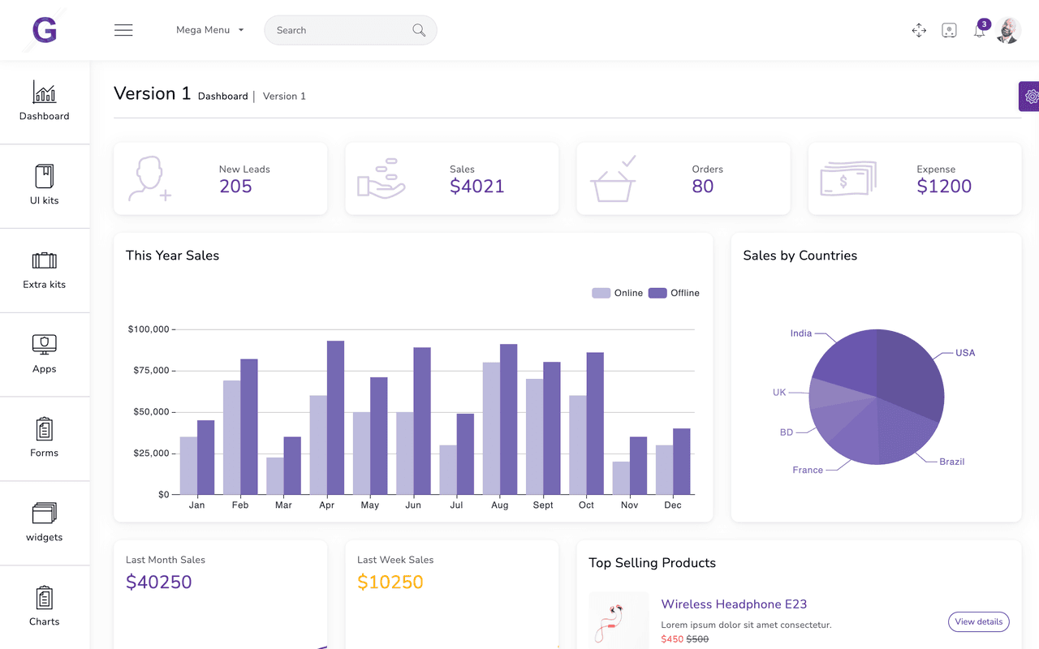Click the Sales hand-with-coins icon
The image size is (1039, 649).
point(382,178)
